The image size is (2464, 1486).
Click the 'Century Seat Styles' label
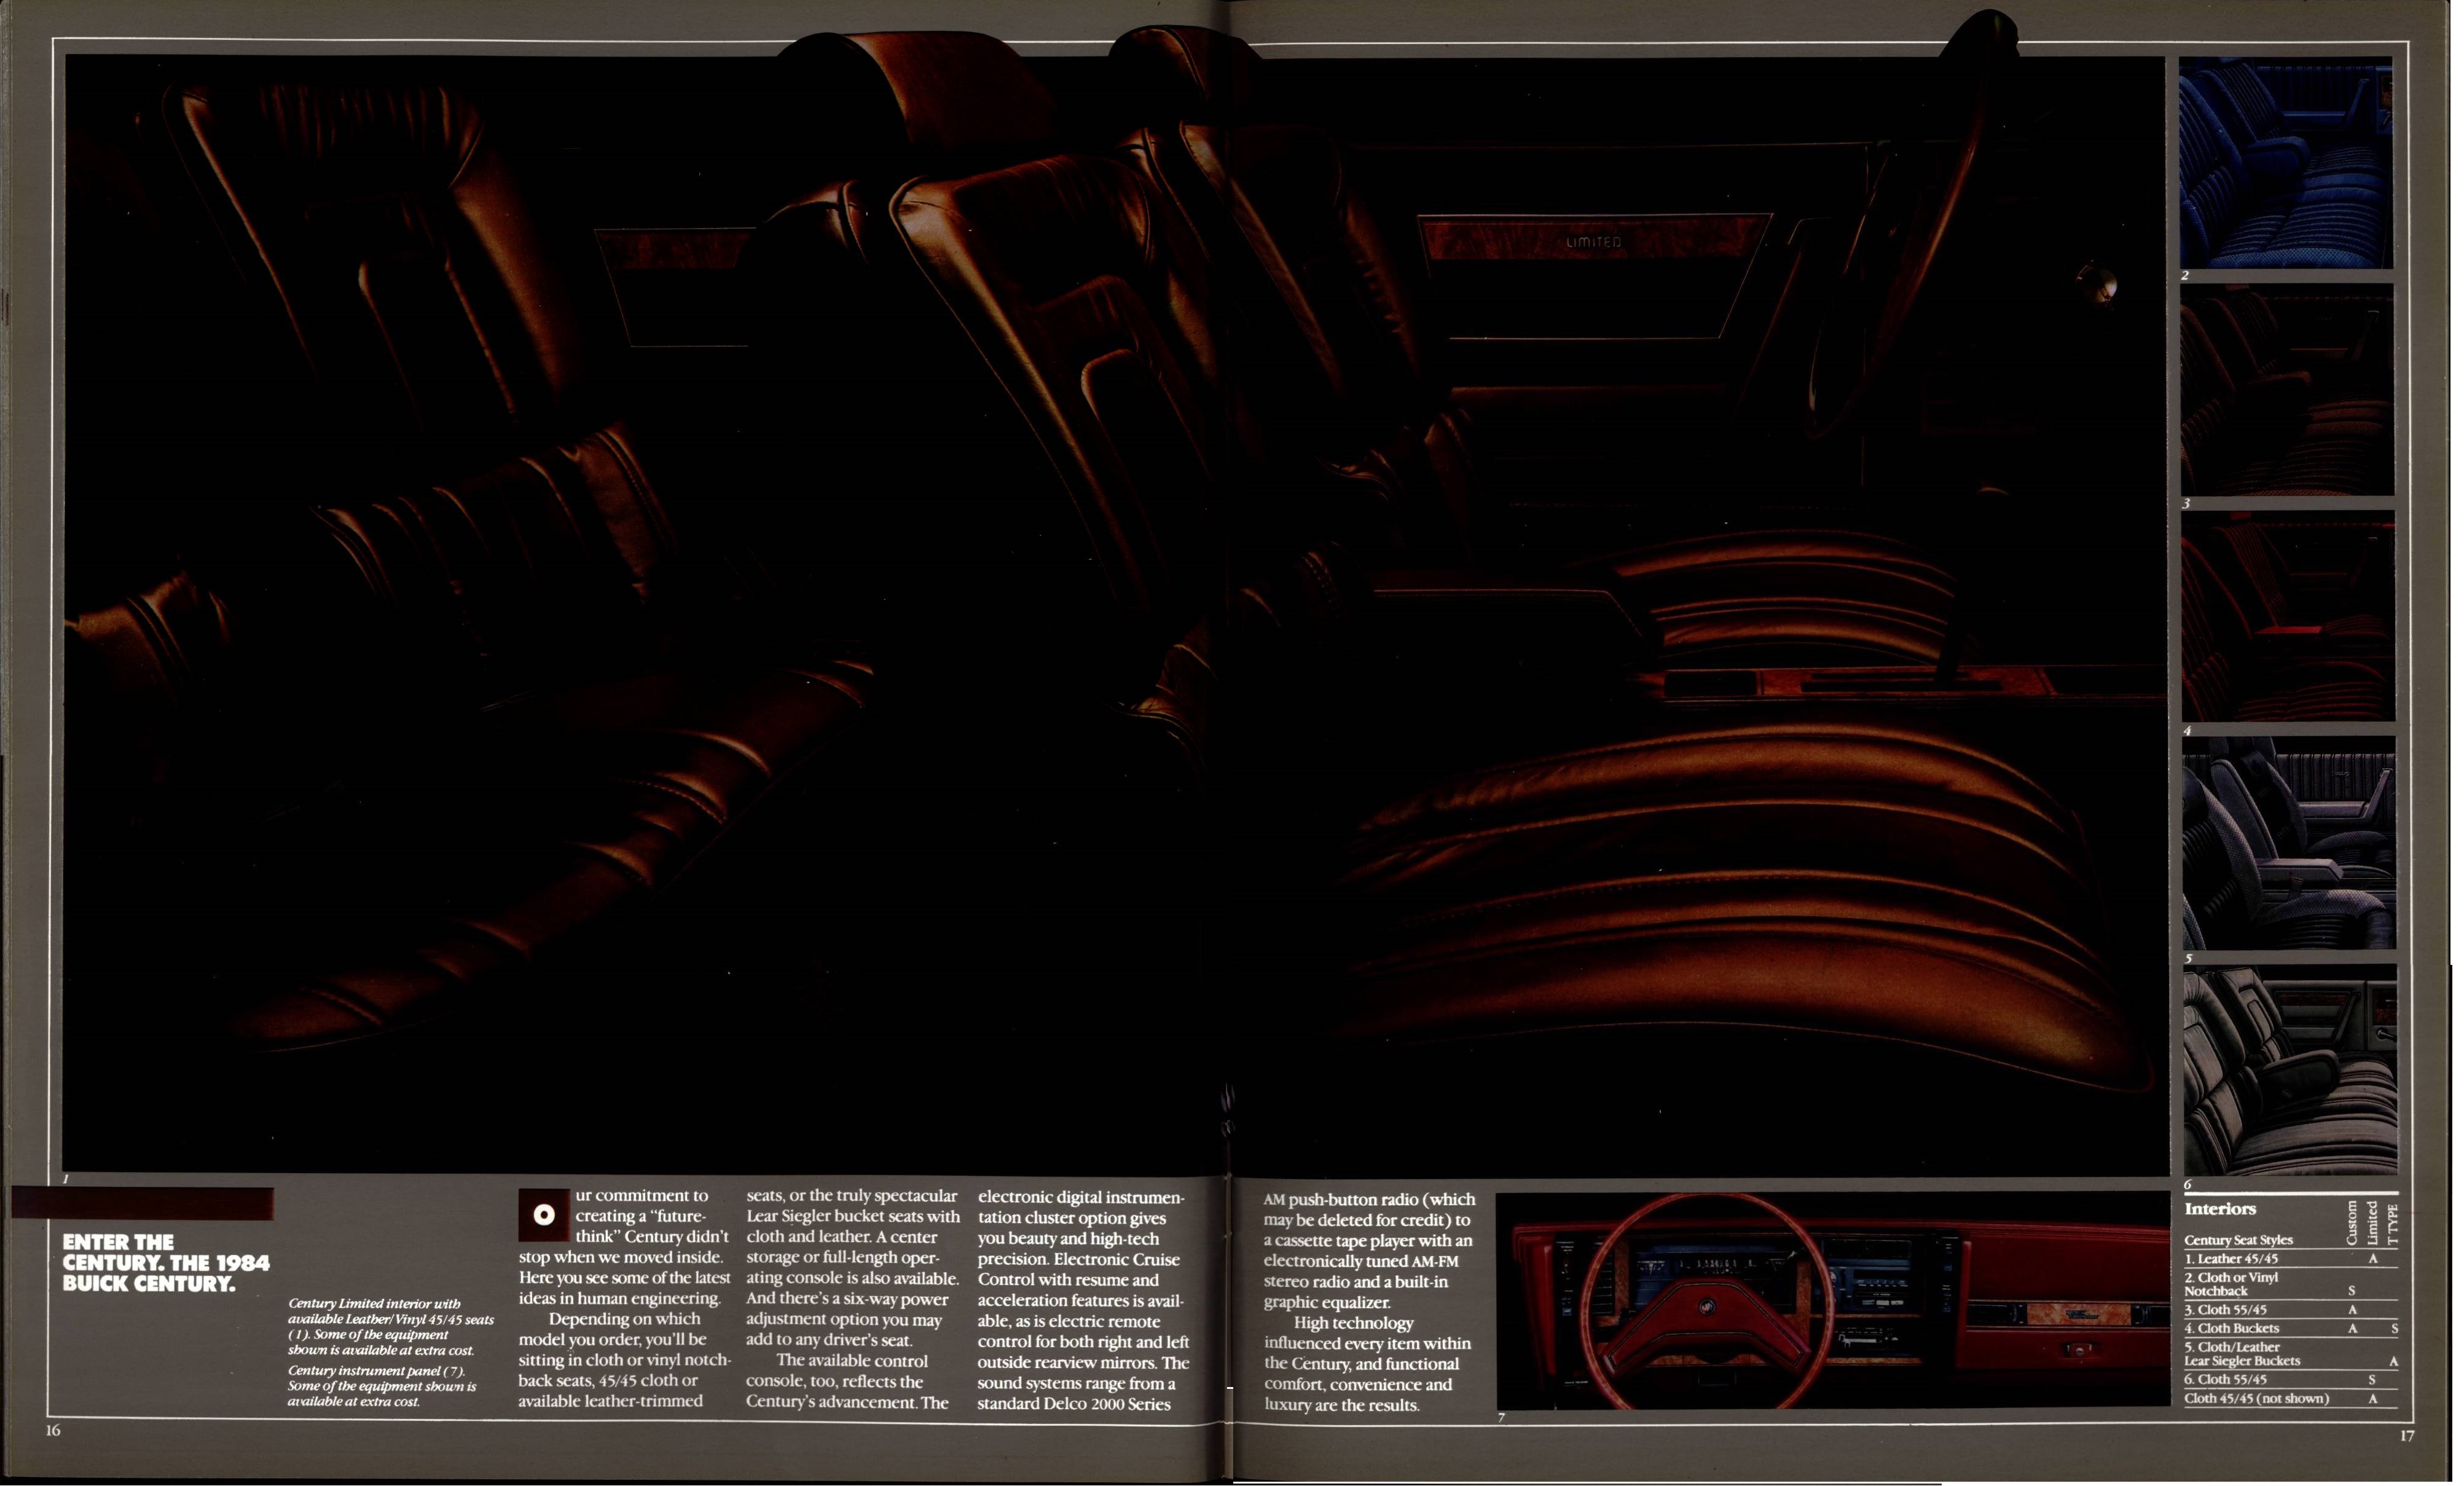2238,1240
